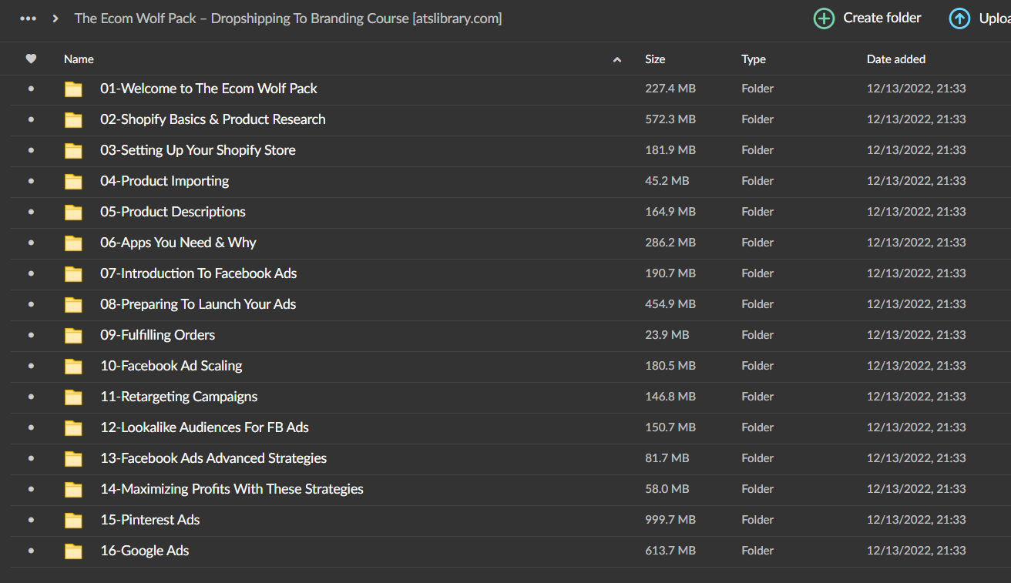
Task: Click the 999.7 MB size value
Action: click(670, 520)
